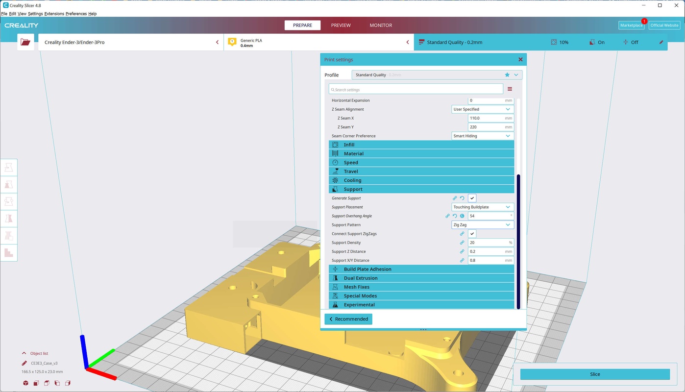Screen dimensions: 685x392
Task: Click the link icon beside Support Density
Action: click(x=462, y=243)
